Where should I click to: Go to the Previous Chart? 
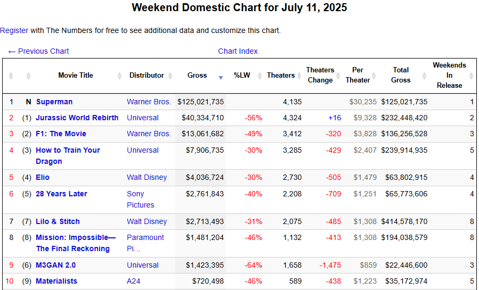tap(38, 51)
